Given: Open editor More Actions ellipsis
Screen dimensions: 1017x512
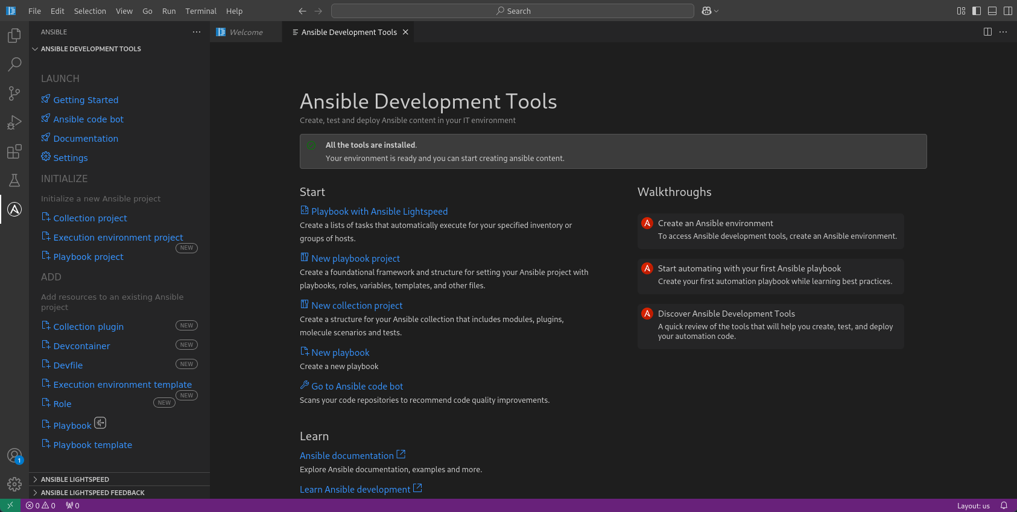Looking at the screenshot, I should point(1003,32).
